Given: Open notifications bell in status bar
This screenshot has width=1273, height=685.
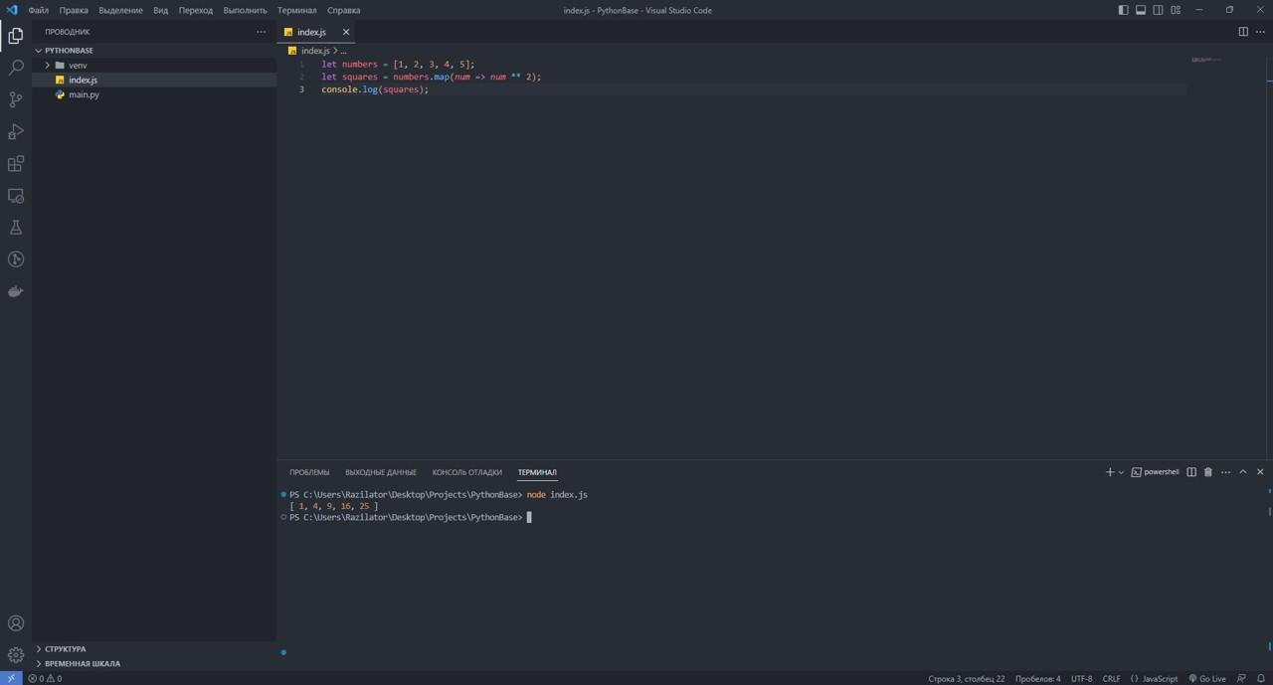Looking at the screenshot, I should pyautogui.click(x=1261, y=678).
